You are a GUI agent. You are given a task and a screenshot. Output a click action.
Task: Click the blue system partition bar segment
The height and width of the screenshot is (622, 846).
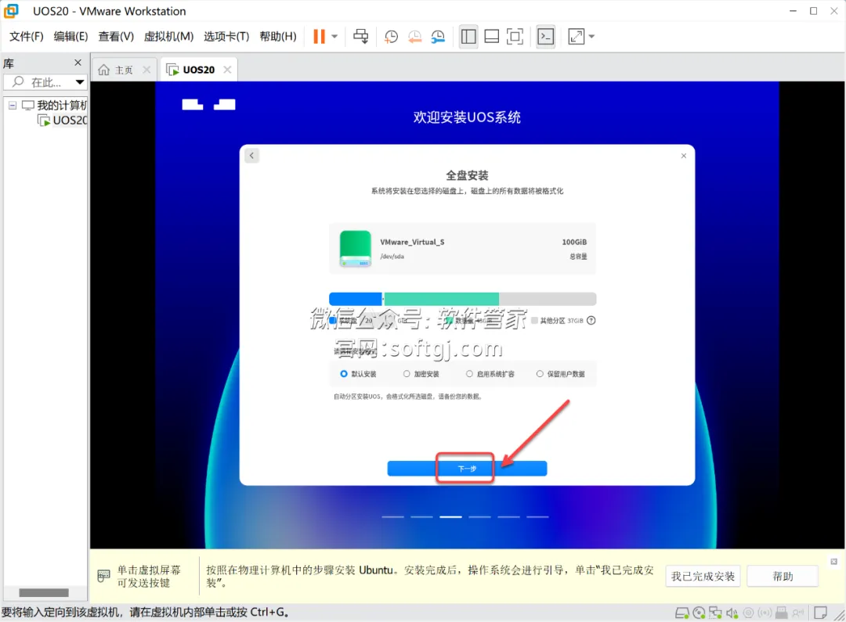coord(356,299)
